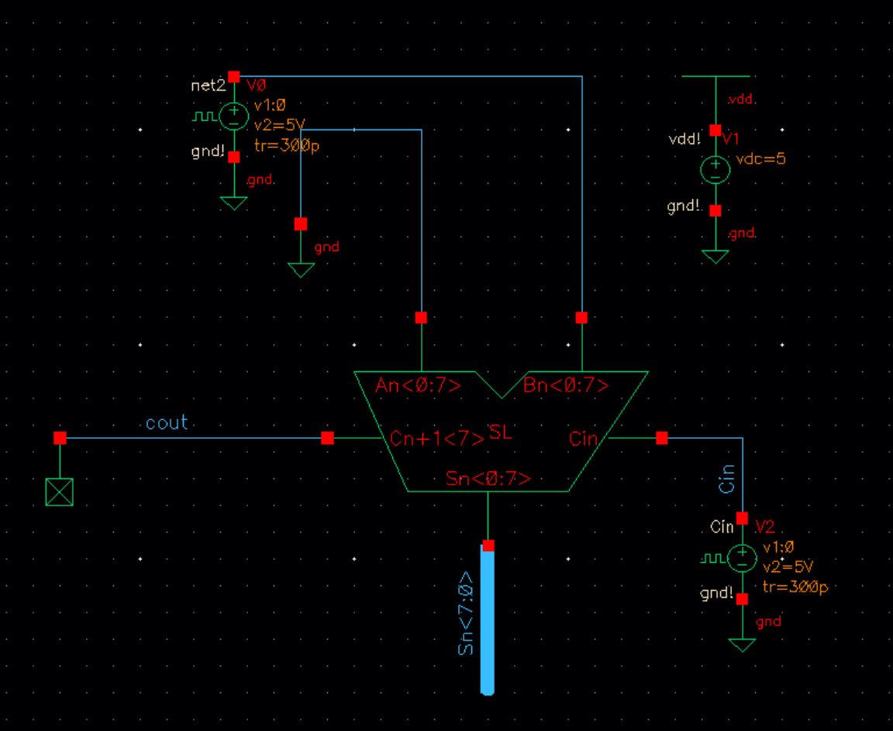This screenshot has width=893, height=731.
Task: Click the Bn<0:7> pin label
Action: click(x=566, y=385)
